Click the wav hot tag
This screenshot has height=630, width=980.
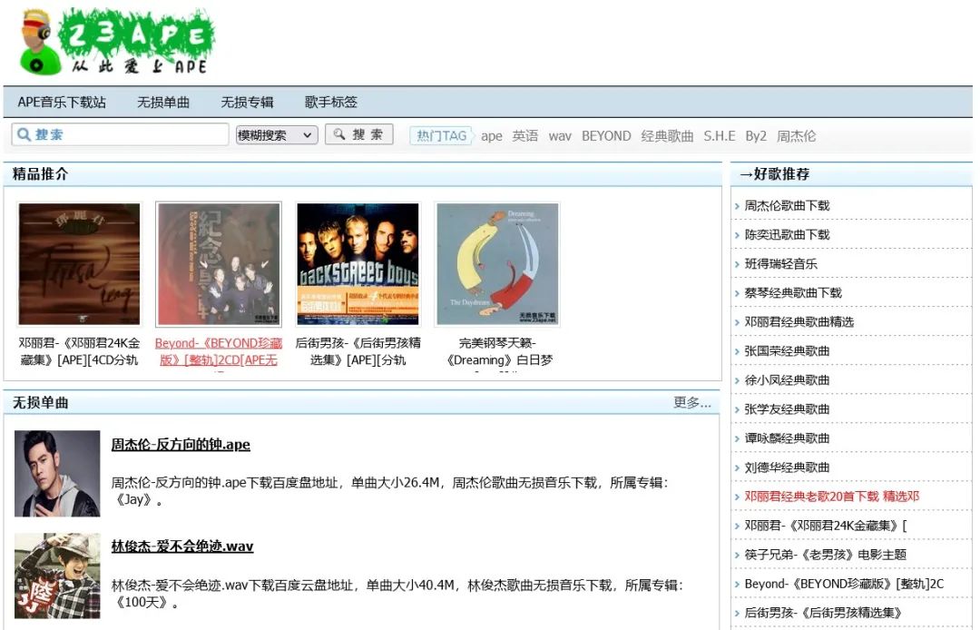(x=560, y=135)
